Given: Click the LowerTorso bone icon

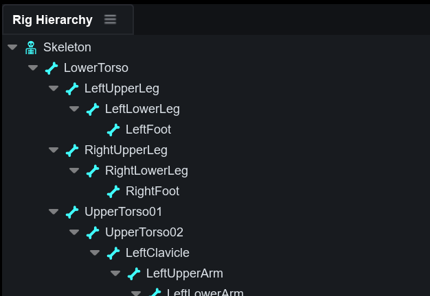Looking at the screenshot, I should (52, 68).
